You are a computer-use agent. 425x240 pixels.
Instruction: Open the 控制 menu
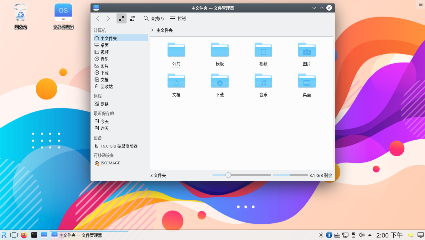(x=178, y=18)
